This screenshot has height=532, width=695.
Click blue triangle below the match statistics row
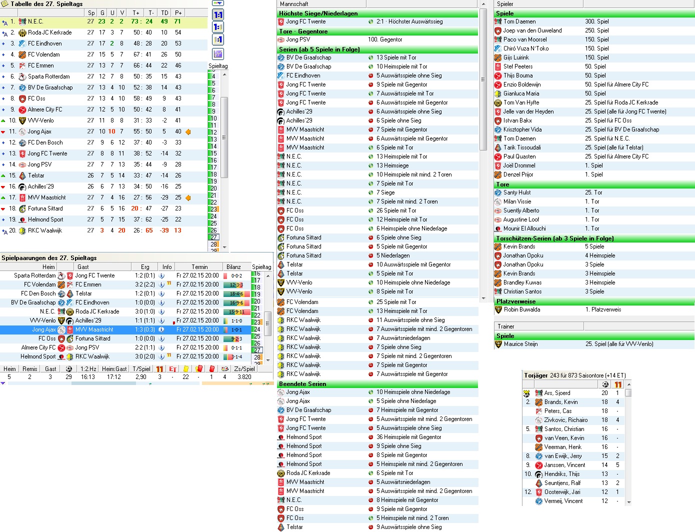3,383
